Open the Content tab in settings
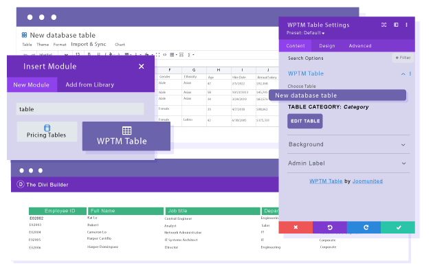The image size is (433, 272). tap(296, 46)
